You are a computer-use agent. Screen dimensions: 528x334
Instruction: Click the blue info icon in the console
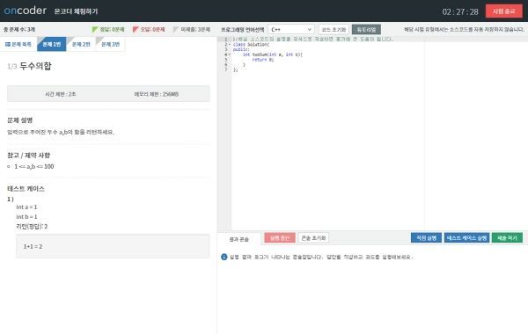coord(224,257)
